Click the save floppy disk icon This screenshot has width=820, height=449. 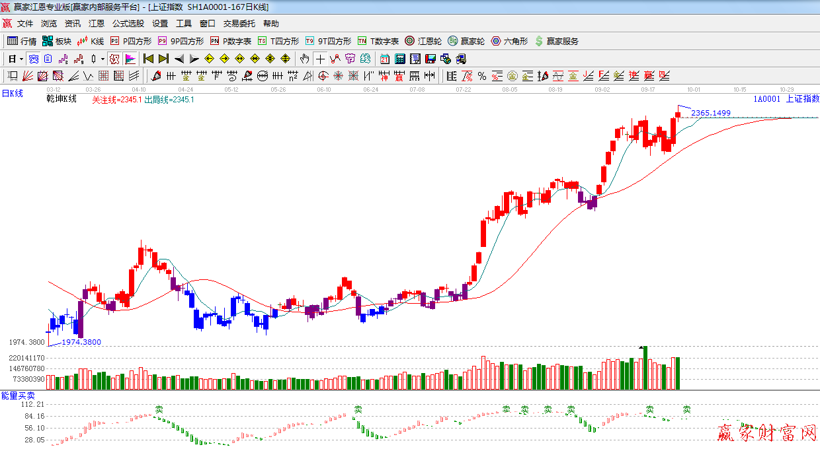[430, 59]
